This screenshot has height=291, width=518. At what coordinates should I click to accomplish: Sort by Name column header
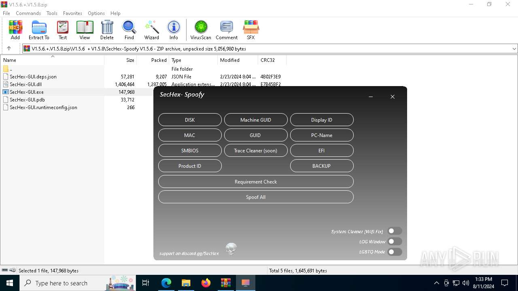click(52, 60)
